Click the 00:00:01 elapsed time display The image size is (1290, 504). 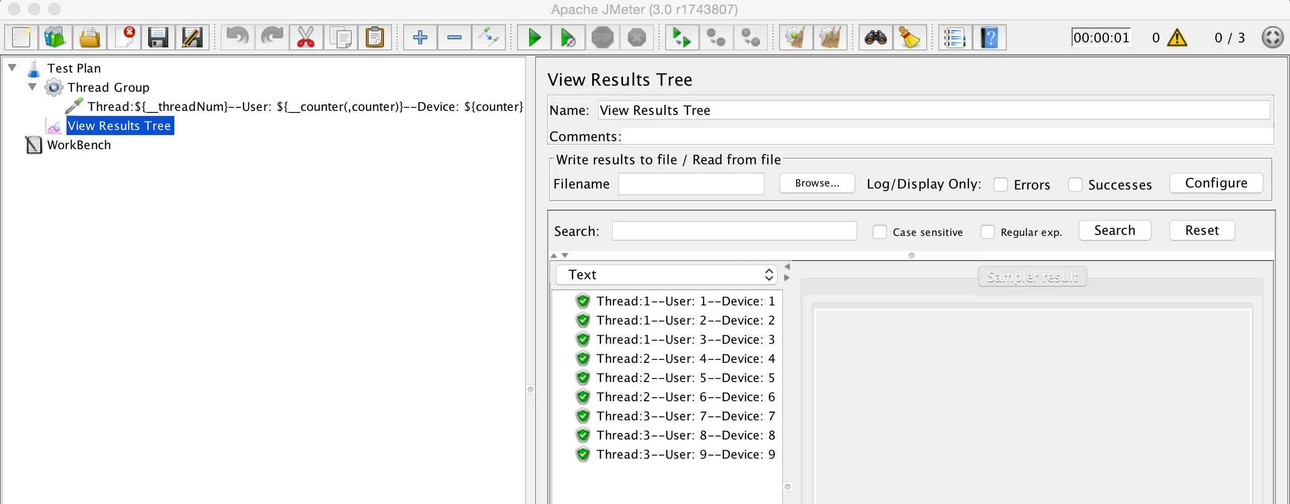(x=1101, y=38)
